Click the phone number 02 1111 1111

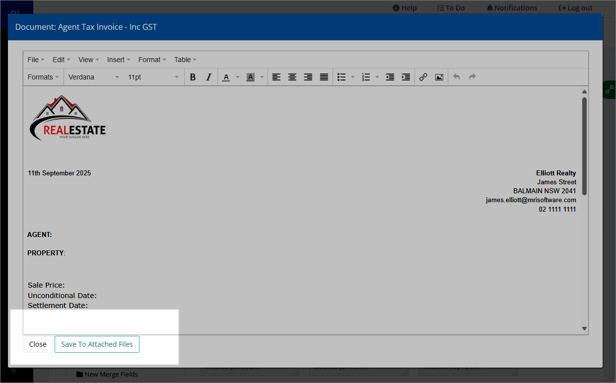(x=557, y=210)
